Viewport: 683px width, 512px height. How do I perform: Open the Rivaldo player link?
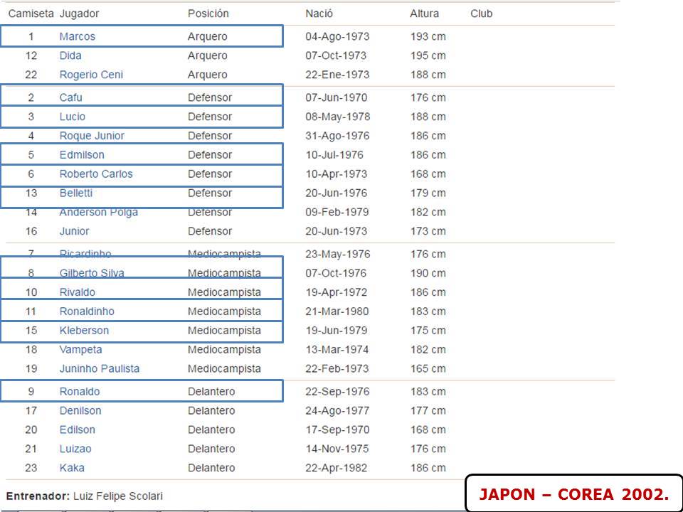(77, 292)
